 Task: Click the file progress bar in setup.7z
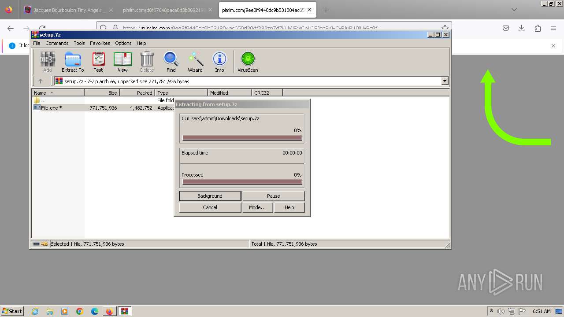pos(242,138)
